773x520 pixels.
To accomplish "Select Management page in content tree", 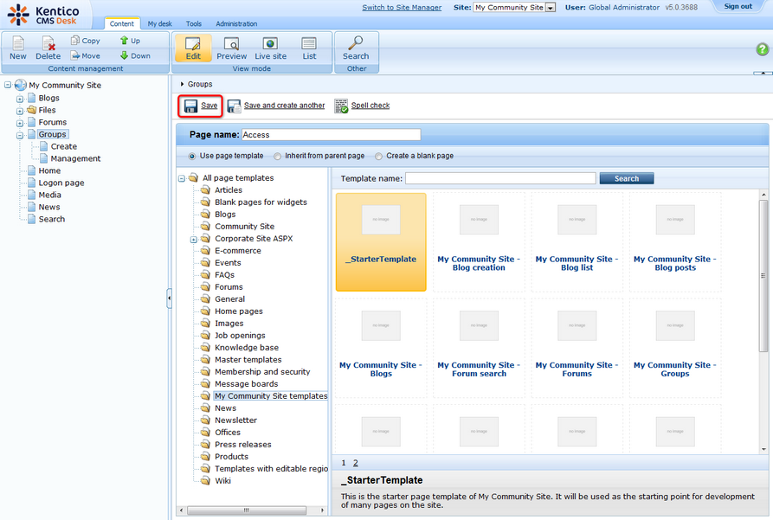I will pos(75,158).
